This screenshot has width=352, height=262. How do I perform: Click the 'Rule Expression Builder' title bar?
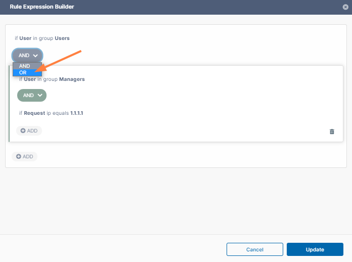pyautogui.click(x=152, y=7)
